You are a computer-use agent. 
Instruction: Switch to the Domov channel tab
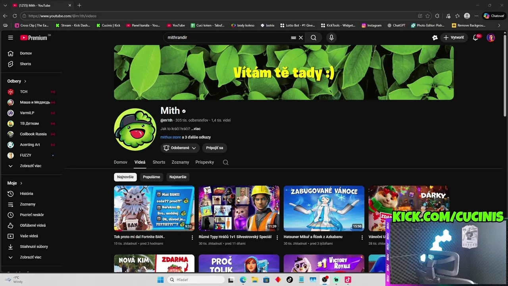[x=121, y=162]
